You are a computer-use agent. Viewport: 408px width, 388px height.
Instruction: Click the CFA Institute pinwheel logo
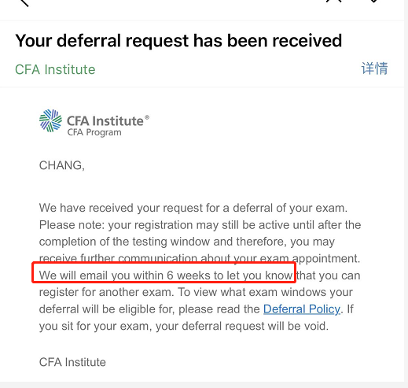pos(50,120)
